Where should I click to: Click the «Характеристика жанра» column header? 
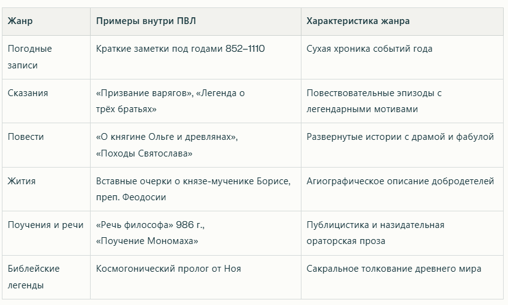358,21
